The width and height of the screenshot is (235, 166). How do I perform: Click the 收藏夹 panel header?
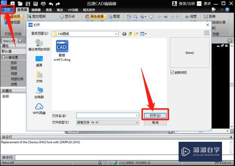point(13,91)
